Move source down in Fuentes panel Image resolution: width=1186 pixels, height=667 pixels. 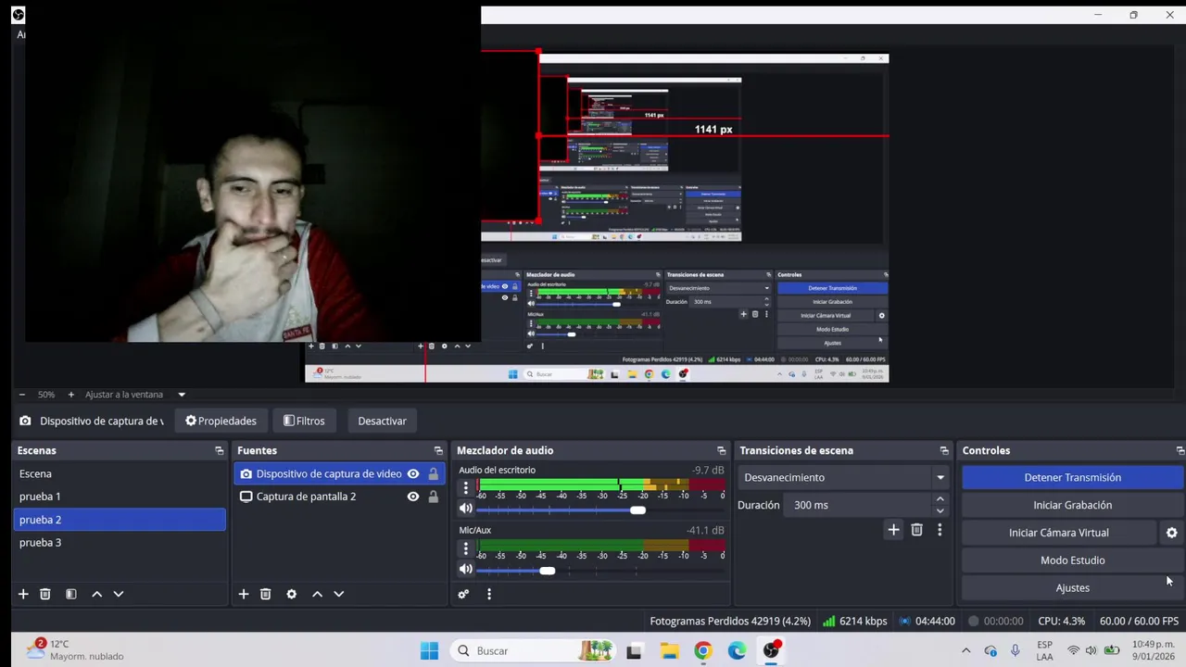coord(338,594)
